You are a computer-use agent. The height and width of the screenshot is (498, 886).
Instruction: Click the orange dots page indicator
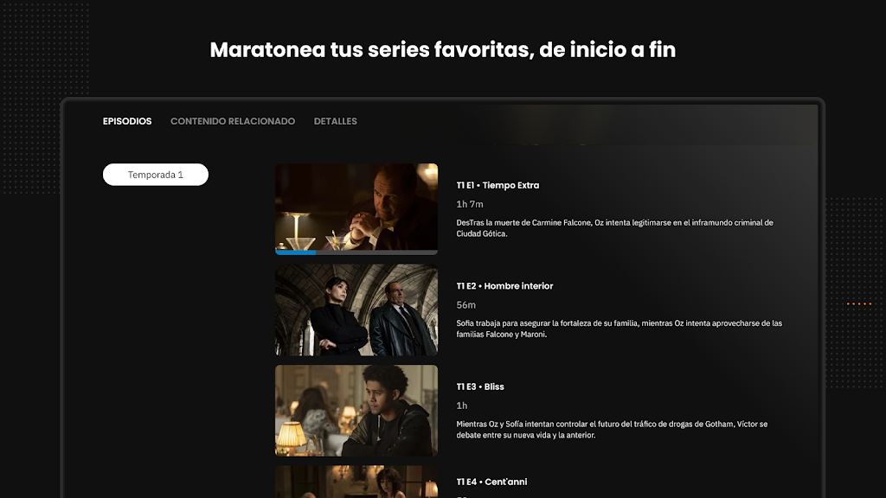pyautogui.click(x=859, y=303)
